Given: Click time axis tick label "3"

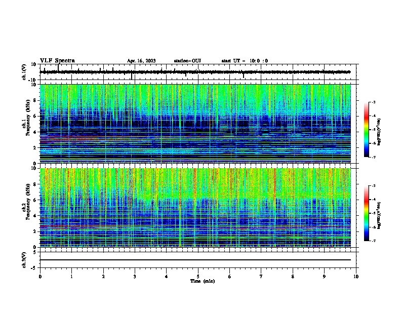Looking at the screenshot, I should 135,277.
